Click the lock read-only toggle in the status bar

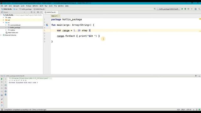click(193, 110)
